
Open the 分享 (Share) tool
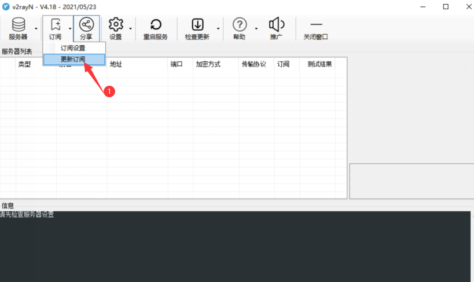click(86, 28)
